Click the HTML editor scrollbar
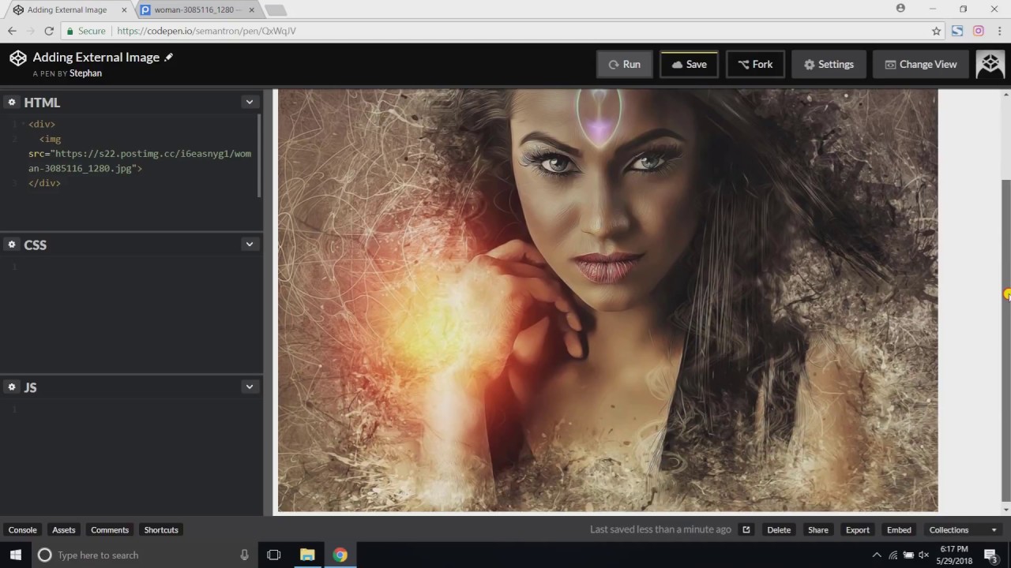This screenshot has height=568, width=1011. pos(258,156)
